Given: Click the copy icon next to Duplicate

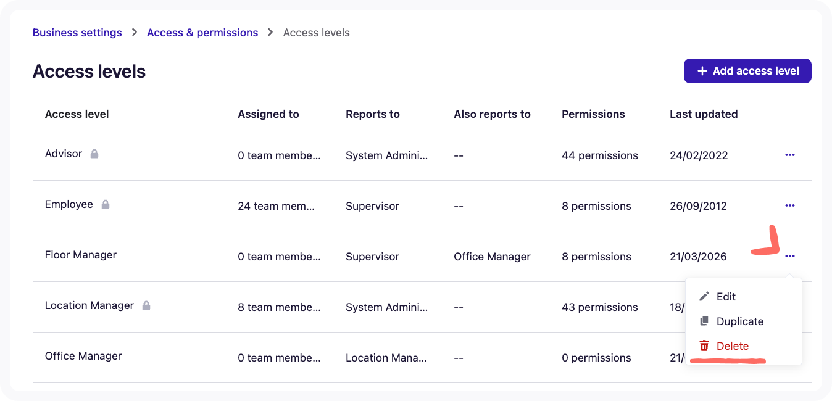Looking at the screenshot, I should tap(704, 321).
